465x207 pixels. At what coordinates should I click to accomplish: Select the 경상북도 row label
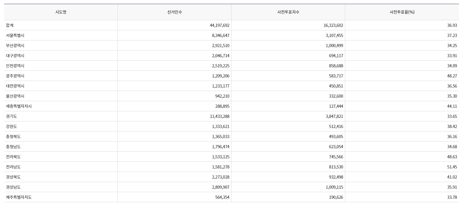[13, 177]
